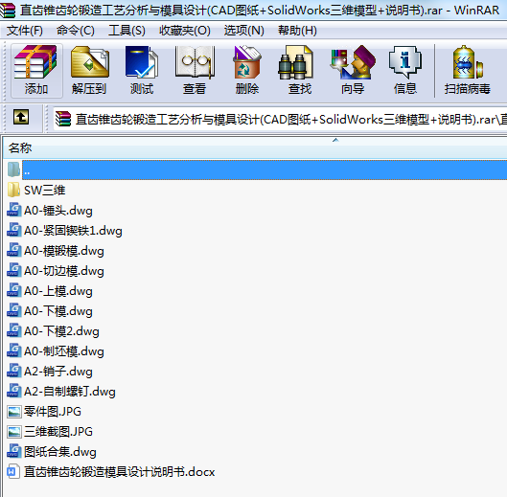Click the icon of A0-锤头.dwg
The image size is (507, 497).
click(x=14, y=210)
